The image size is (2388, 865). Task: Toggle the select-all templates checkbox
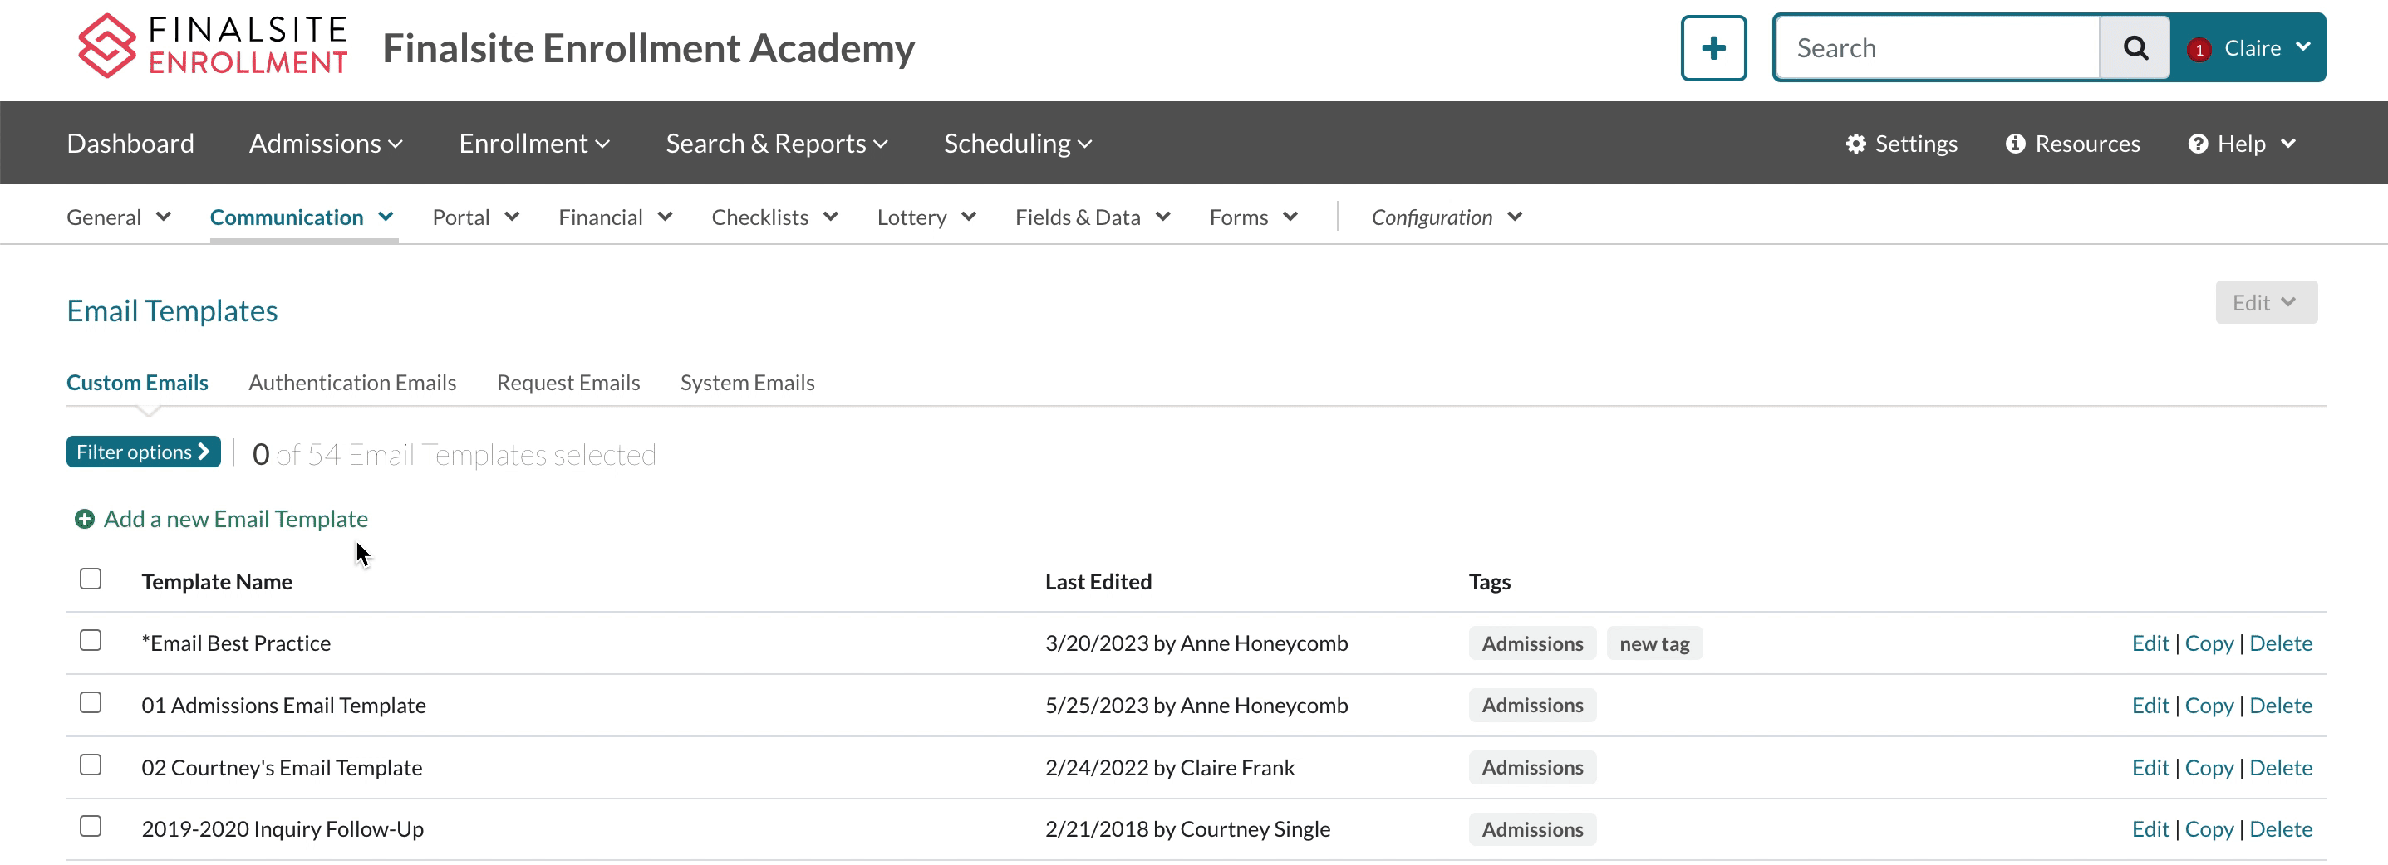click(91, 579)
